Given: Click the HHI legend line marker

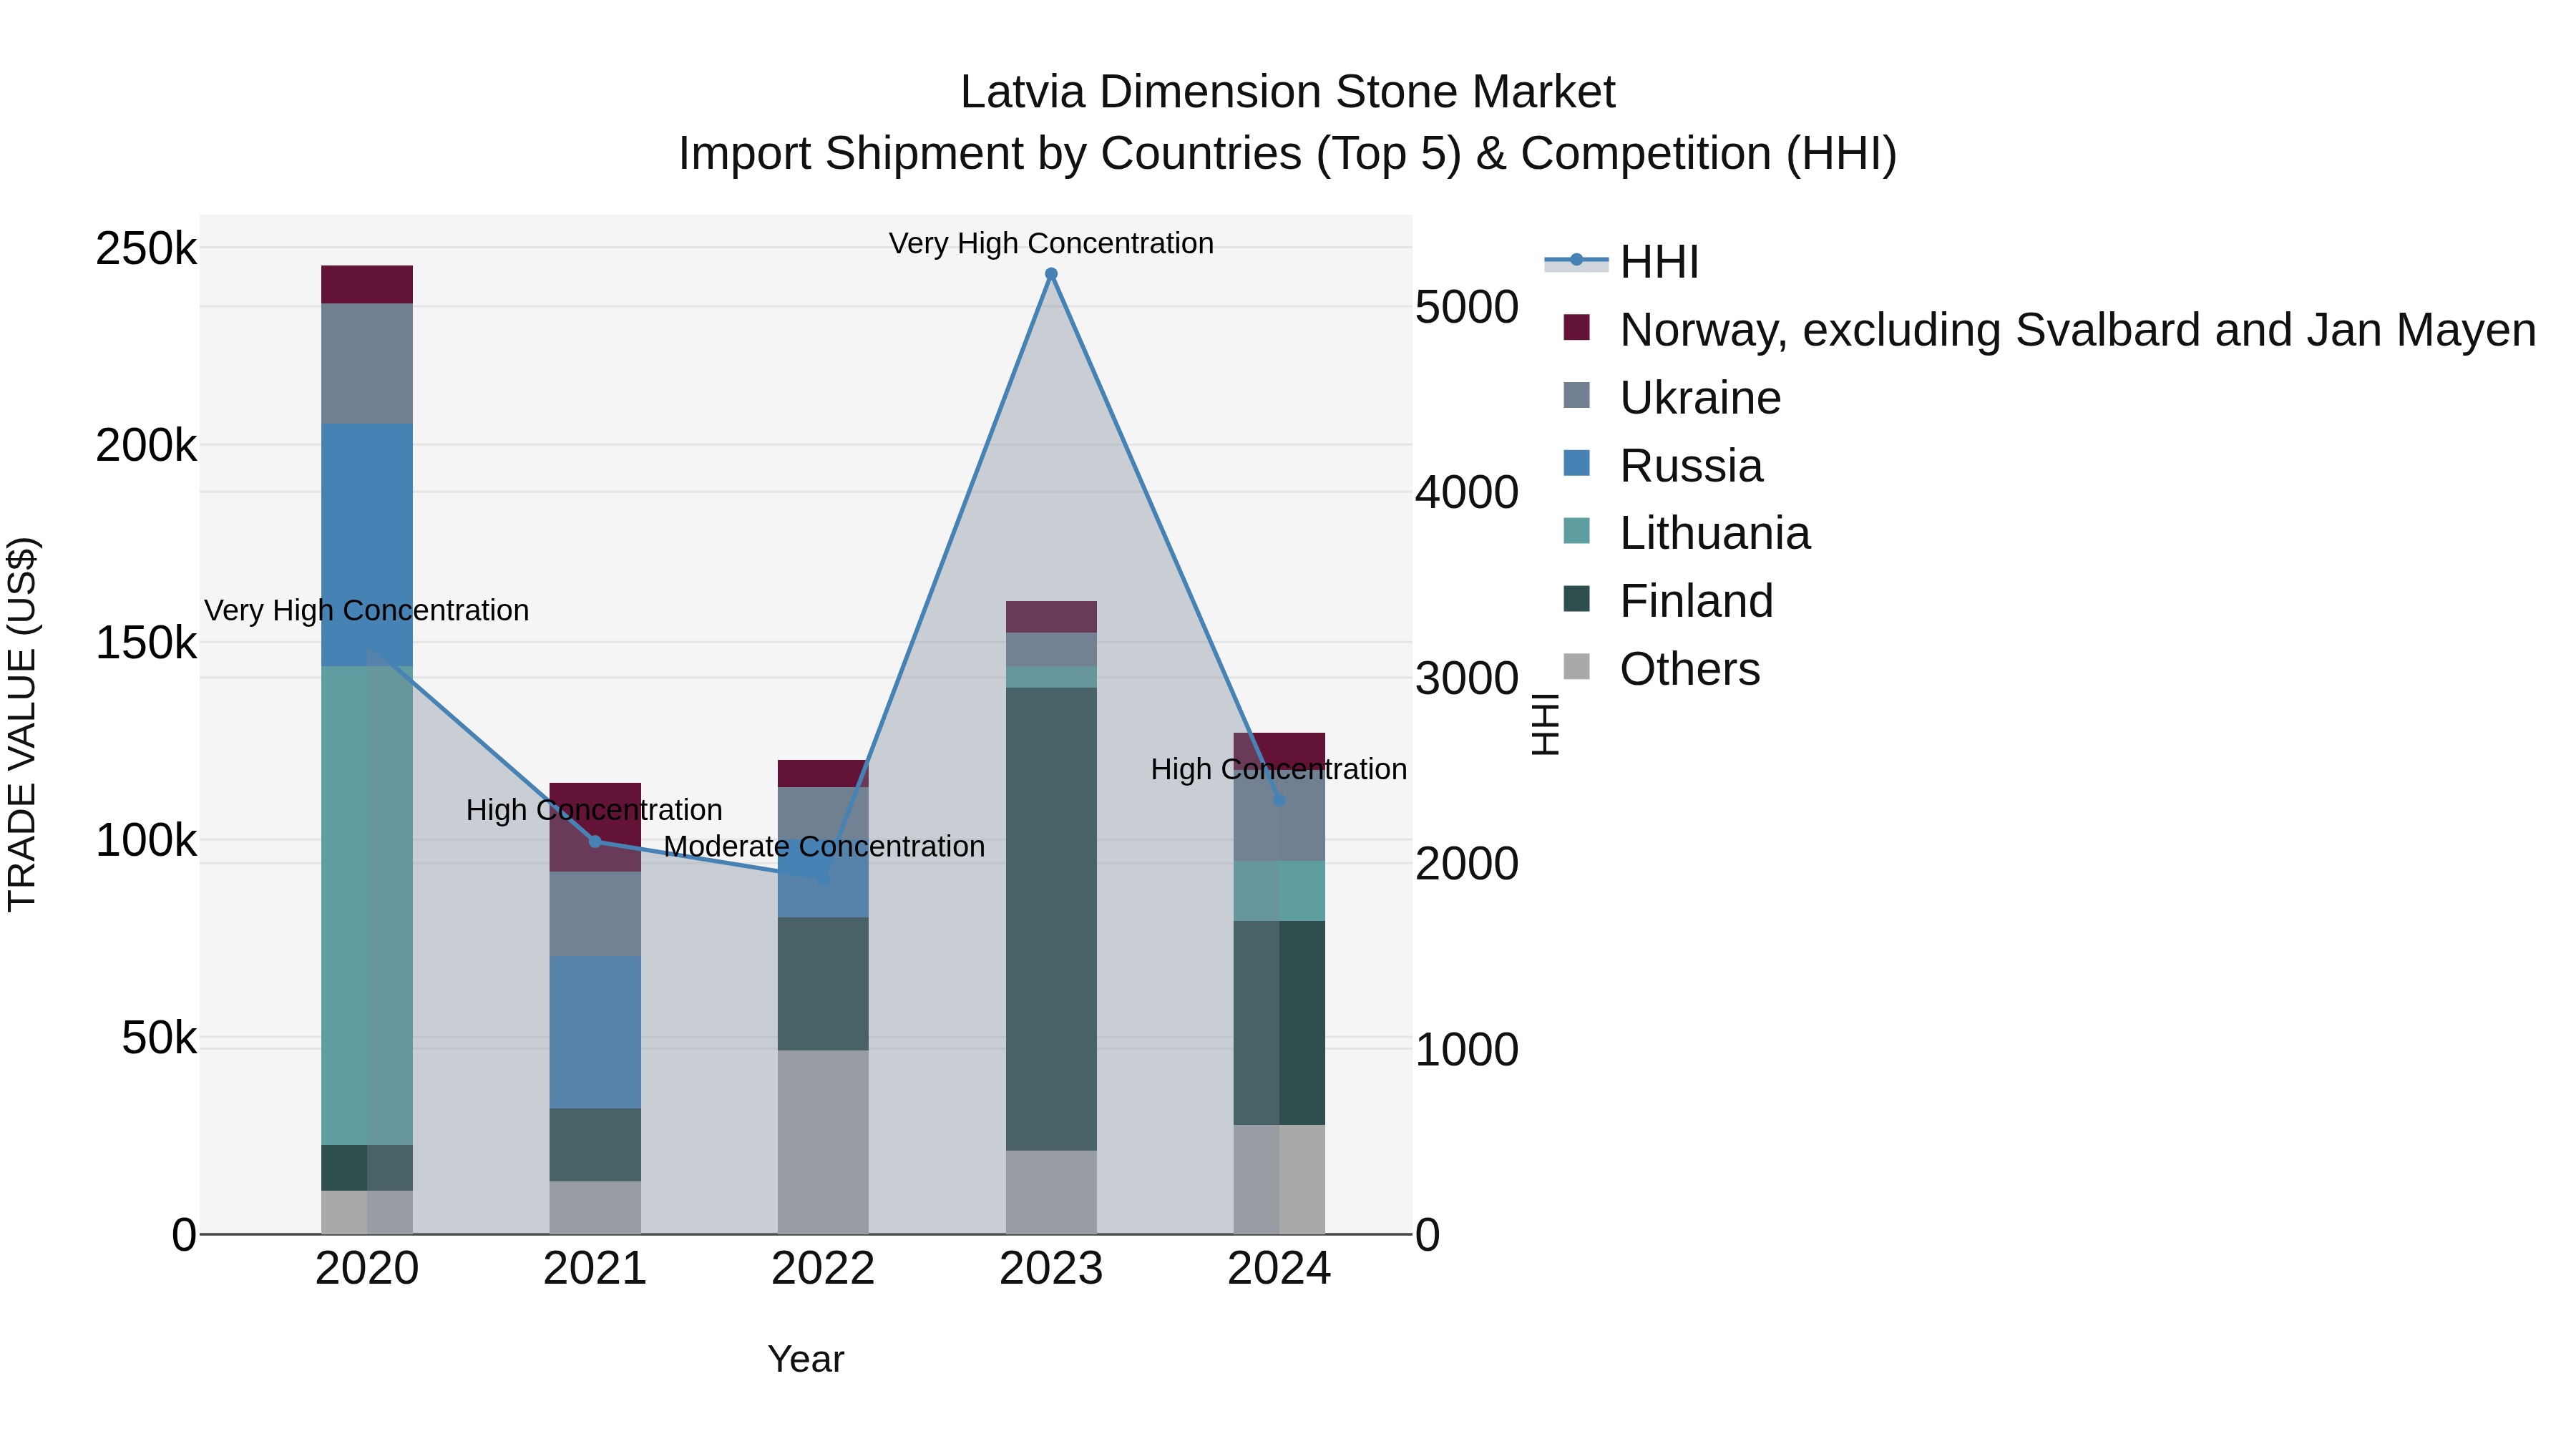Looking at the screenshot, I should click(x=1576, y=261).
